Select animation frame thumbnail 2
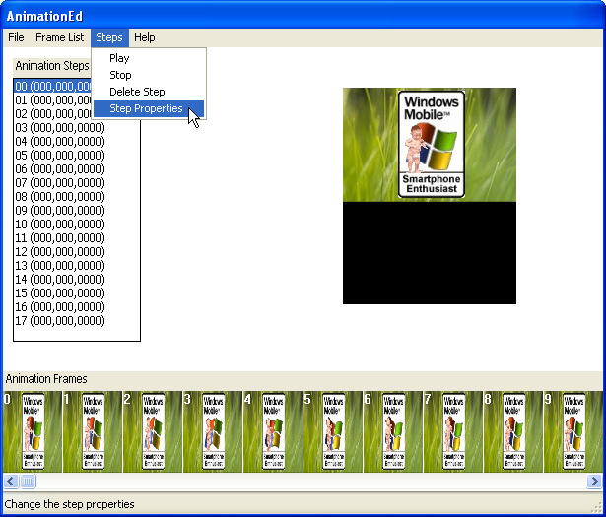 [153, 431]
